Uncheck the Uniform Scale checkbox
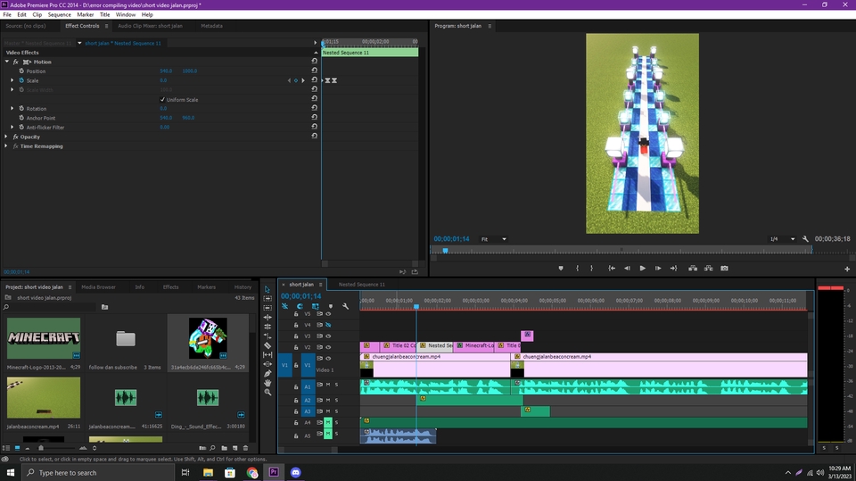Viewport: 856px width, 481px height. click(162, 99)
